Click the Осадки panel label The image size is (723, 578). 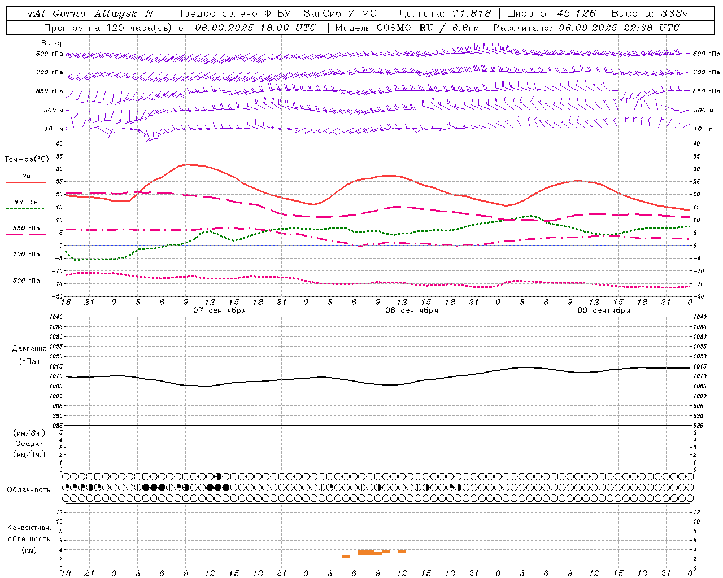29,444
